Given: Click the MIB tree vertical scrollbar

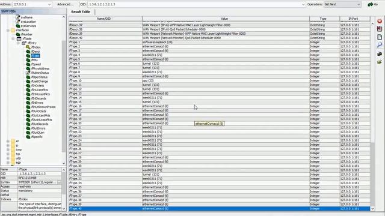Looking at the screenshot, I should (64, 95).
